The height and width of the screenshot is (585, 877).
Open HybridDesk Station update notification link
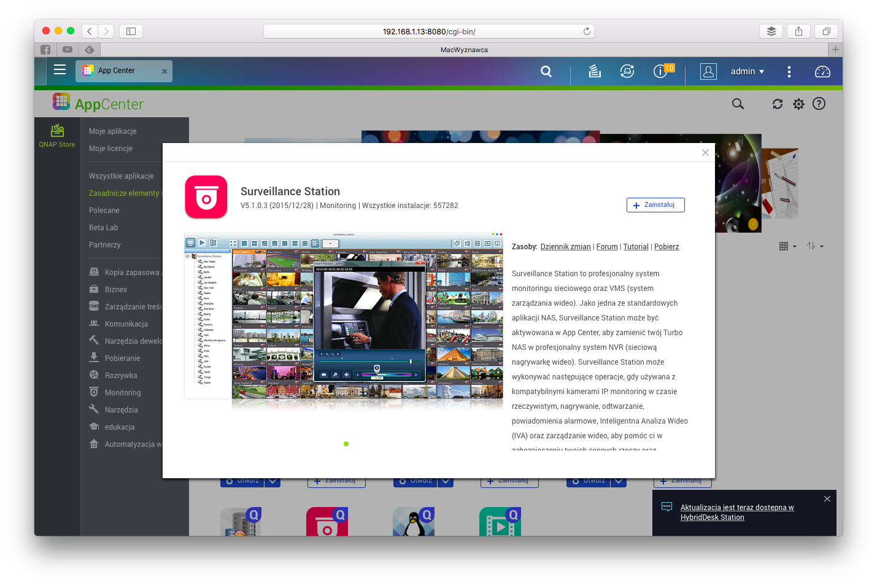tap(737, 513)
